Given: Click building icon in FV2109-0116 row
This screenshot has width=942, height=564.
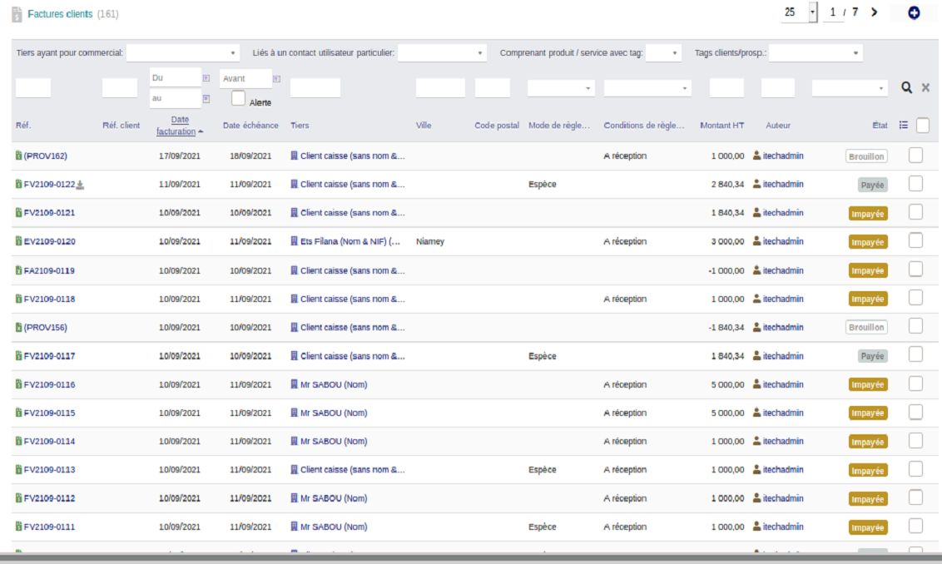Looking at the screenshot, I should click(x=295, y=384).
